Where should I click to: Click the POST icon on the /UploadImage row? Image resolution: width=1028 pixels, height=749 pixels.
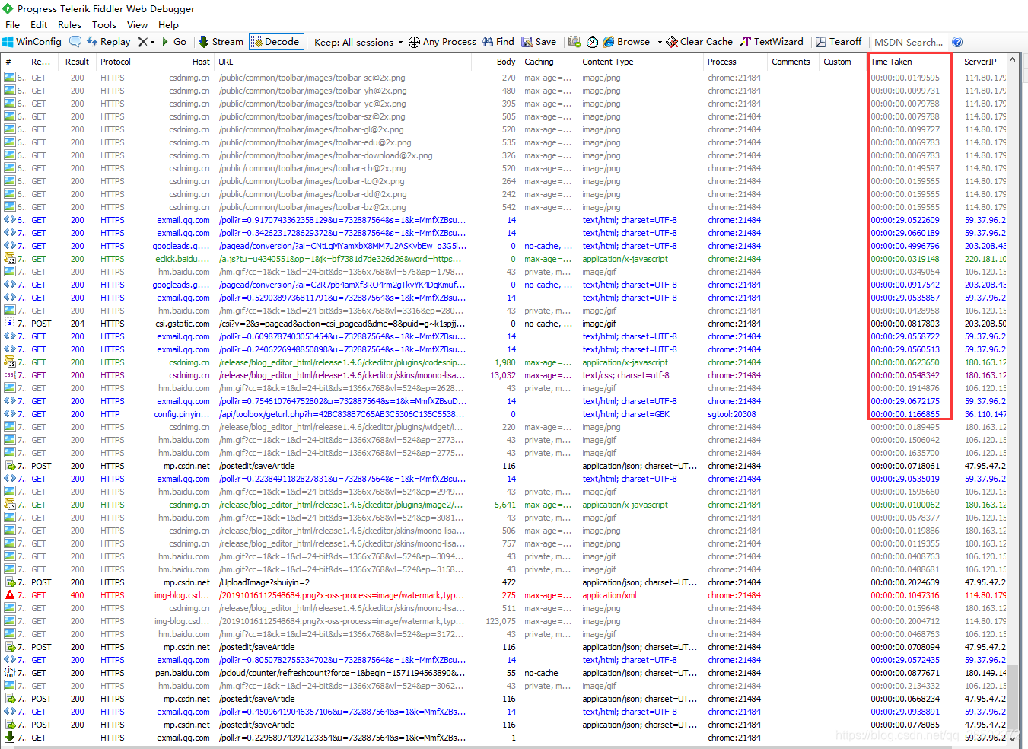[x=10, y=582]
